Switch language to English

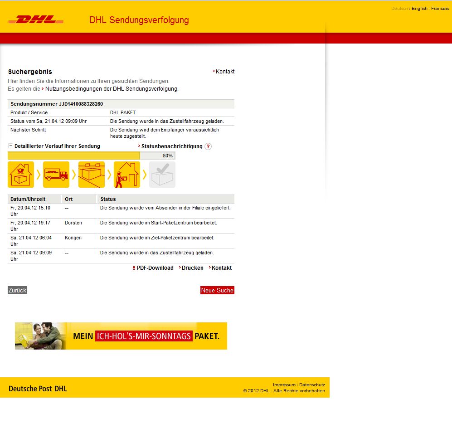[419, 9]
